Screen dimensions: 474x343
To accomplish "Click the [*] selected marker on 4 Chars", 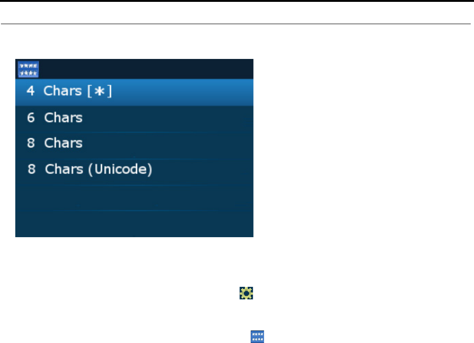I will click(100, 91).
